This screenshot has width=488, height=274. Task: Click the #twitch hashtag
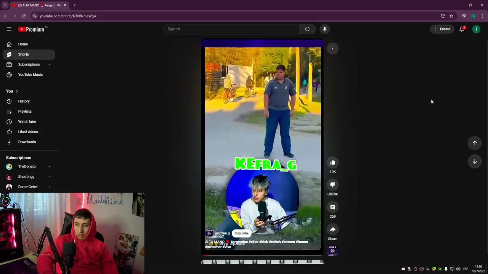274,242
